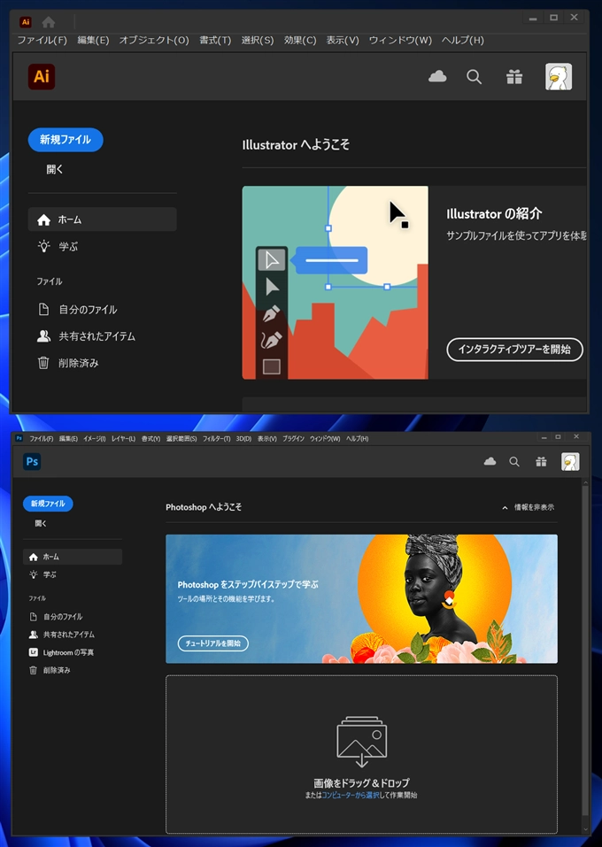
Task: Click the search icon in Illustrator window
Action: (x=474, y=77)
